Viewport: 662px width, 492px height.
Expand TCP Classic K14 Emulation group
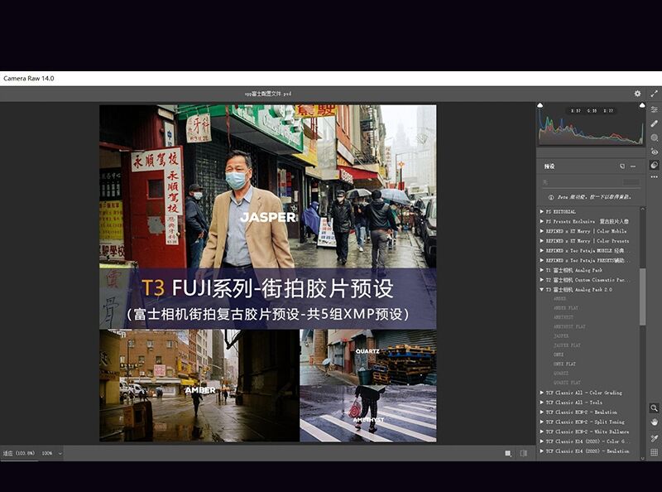point(542,451)
